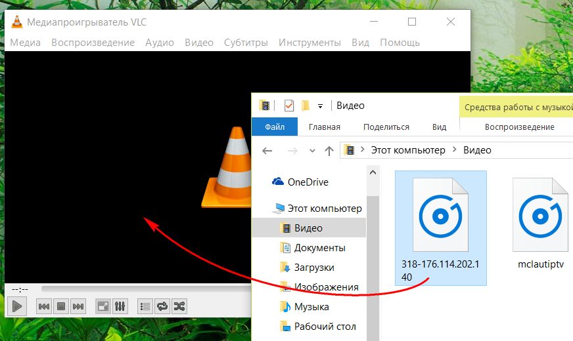The image size is (573, 341).
Task: Expand chevron between Этот компьютер and Видео
Action: pyautogui.click(x=455, y=150)
